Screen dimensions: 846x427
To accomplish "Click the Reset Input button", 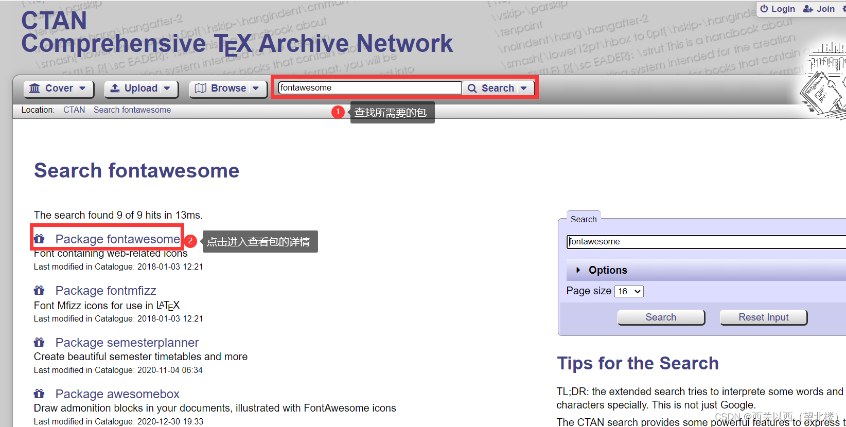I will click(763, 317).
